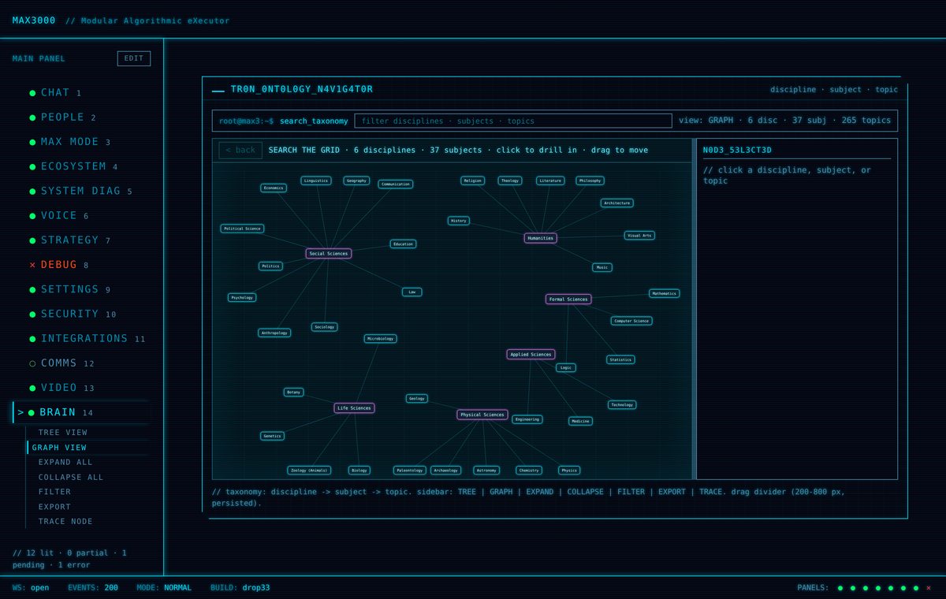This screenshot has height=599, width=946.
Task: Open the COMMS panel
Action: (x=81, y=363)
